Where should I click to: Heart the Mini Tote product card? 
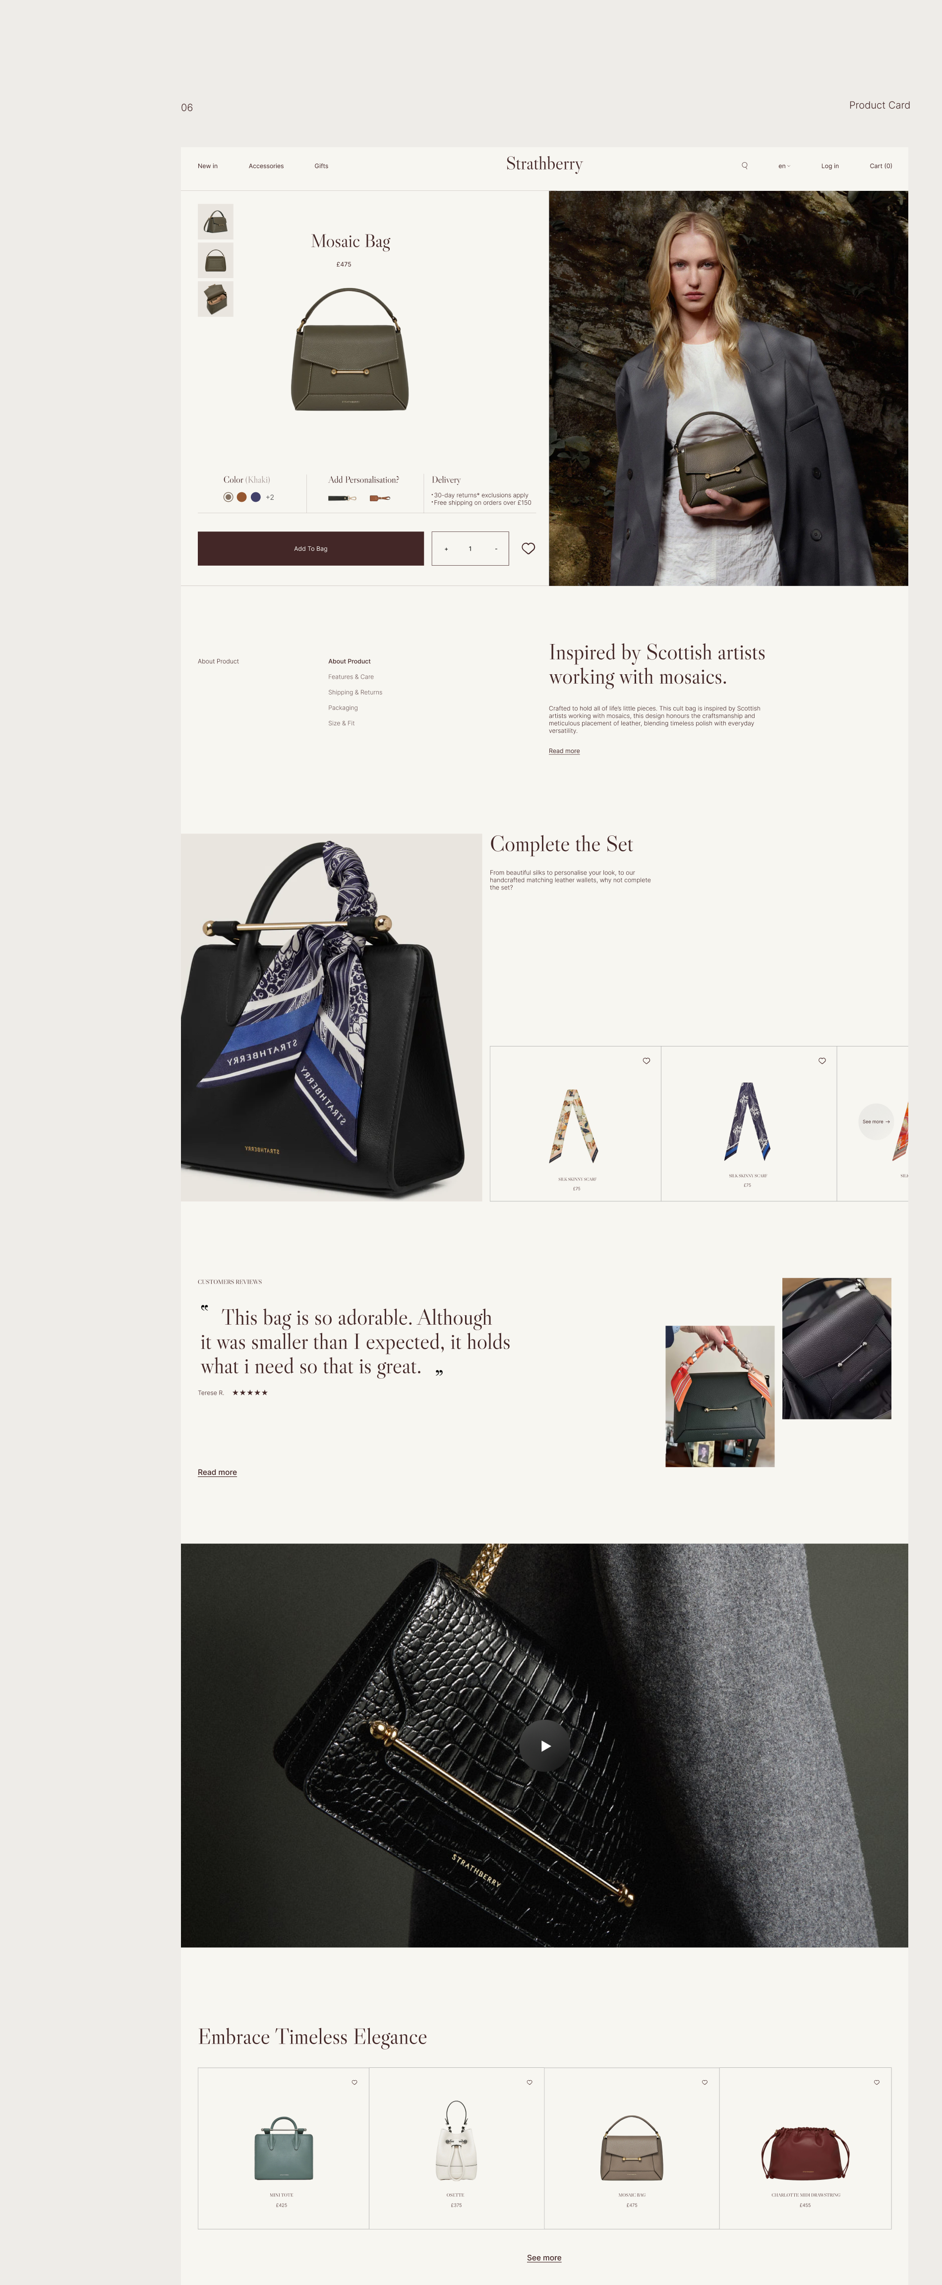coord(354,2082)
